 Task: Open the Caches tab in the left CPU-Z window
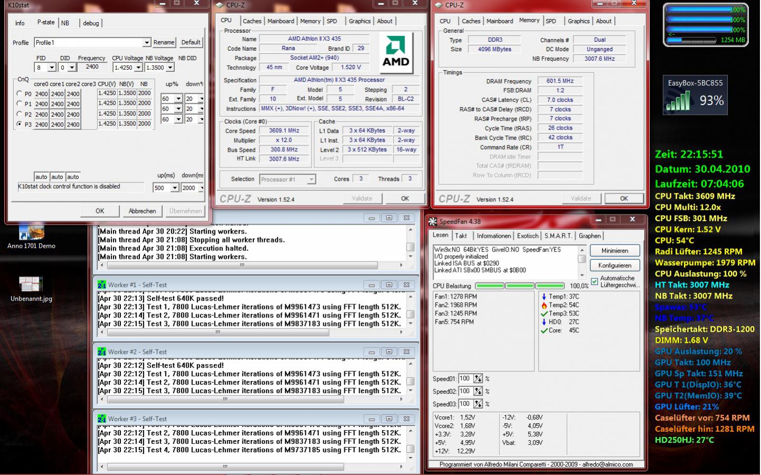pos(252,21)
